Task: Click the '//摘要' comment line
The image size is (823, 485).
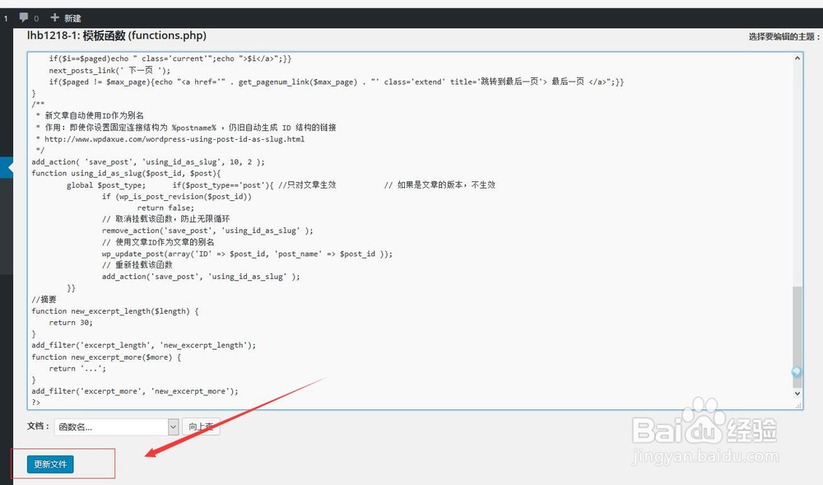Action: click(x=44, y=300)
